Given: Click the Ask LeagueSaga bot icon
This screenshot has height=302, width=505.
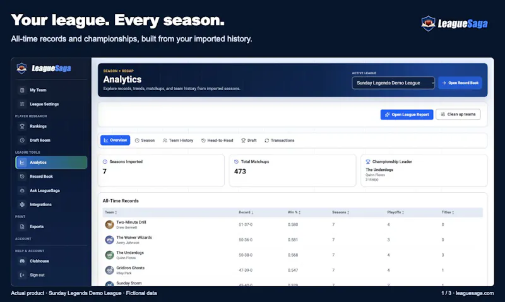Looking at the screenshot, I should 22,190.
